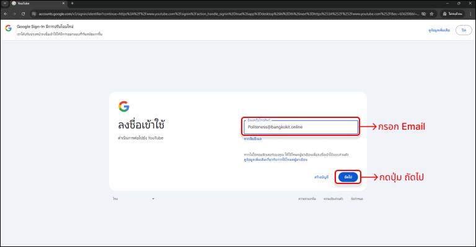
Task: Open the third-party cookie blocked eye icon
Action: click(424, 14)
